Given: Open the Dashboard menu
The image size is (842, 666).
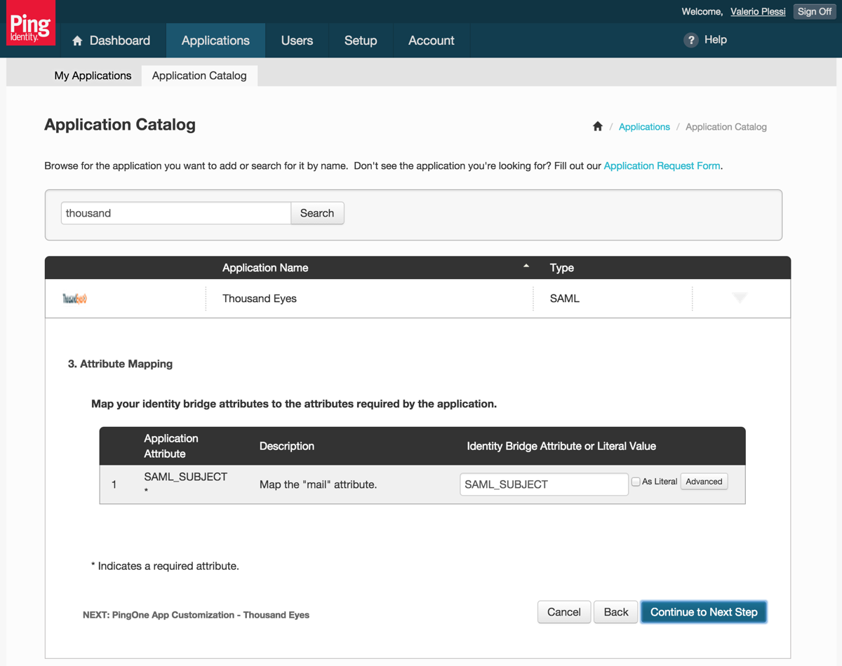Looking at the screenshot, I should tap(111, 41).
